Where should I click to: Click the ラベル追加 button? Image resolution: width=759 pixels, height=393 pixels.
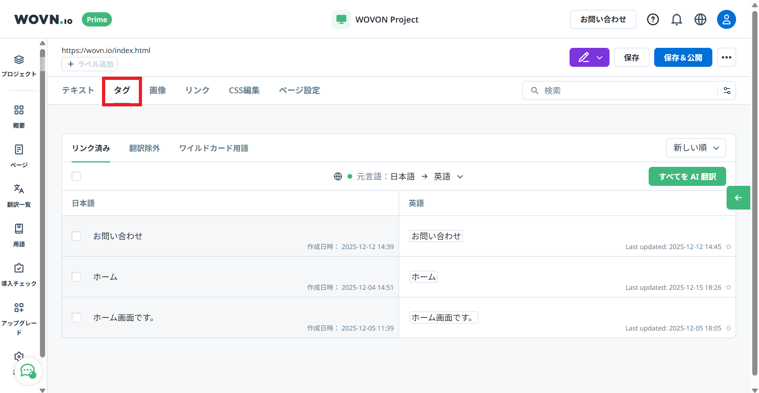coord(89,64)
